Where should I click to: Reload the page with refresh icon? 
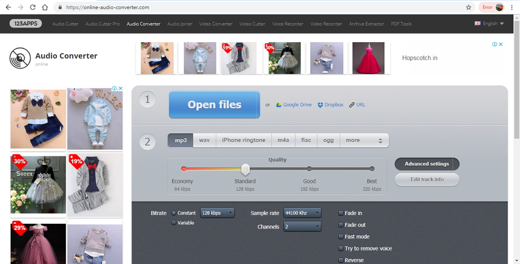pos(32,7)
